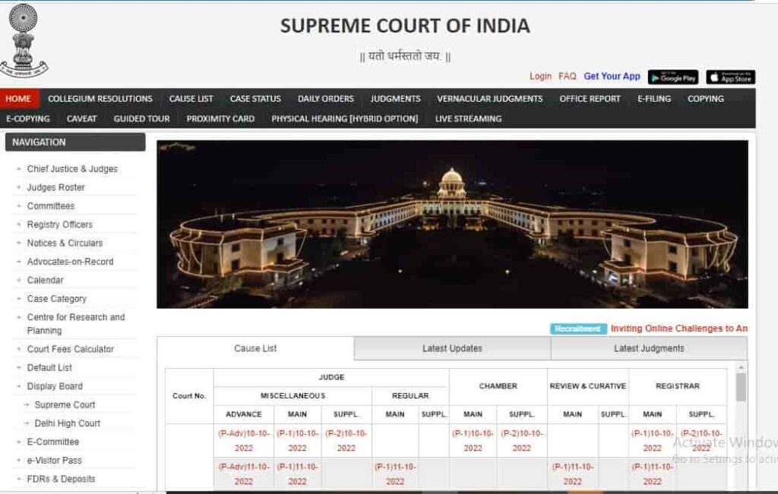Open Chief Justice & Judges link

pyautogui.click(x=72, y=169)
